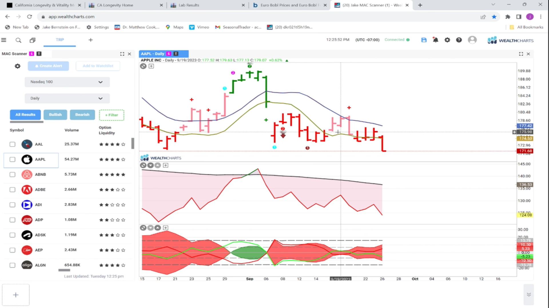This screenshot has width=549, height=308.
Task: Close the AAPL chart panel
Action: 528,54
